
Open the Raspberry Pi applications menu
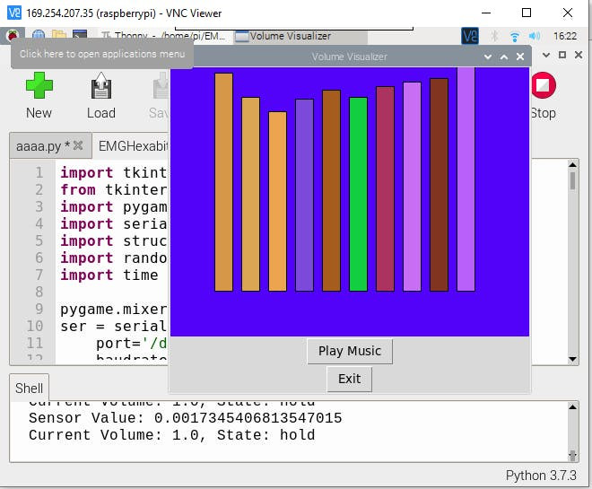coord(14,36)
